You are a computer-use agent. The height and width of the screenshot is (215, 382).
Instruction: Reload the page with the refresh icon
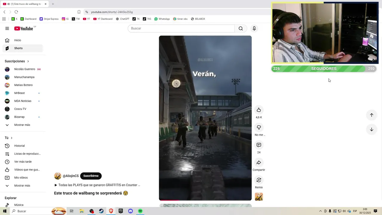(x=16, y=12)
